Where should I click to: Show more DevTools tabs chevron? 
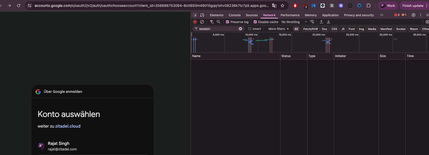point(382,15)
